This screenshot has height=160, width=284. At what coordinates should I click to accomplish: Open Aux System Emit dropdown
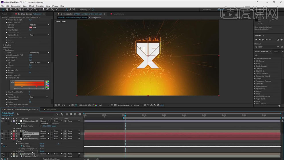40,53
